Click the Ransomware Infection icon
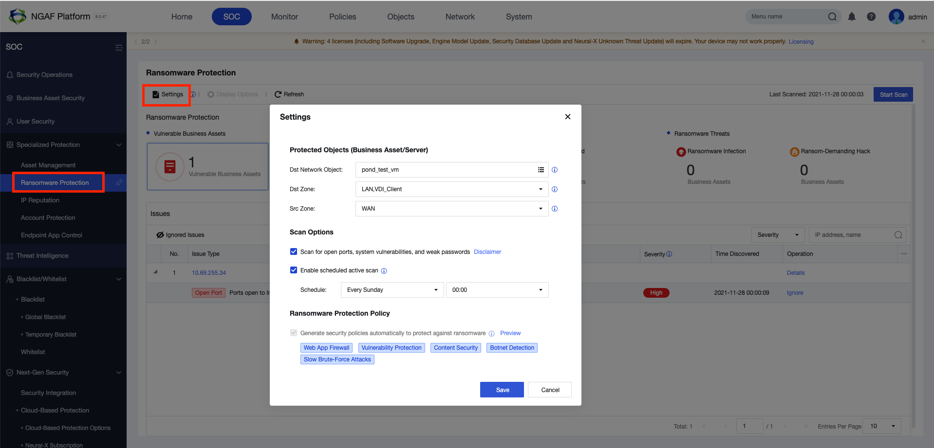934x448 pixels. pyautogui.click(x=681, y=152)
